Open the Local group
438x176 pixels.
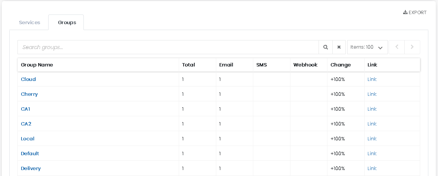click(x=28, y=138)
